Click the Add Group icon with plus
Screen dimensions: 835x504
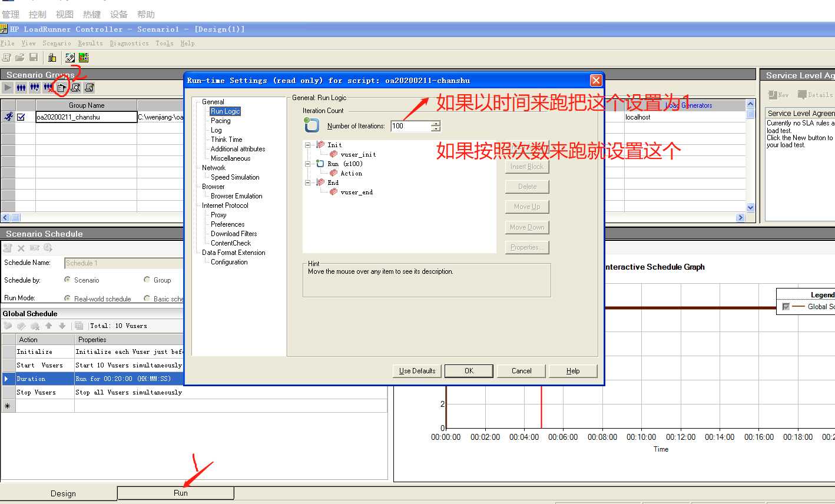coord(35,88)
